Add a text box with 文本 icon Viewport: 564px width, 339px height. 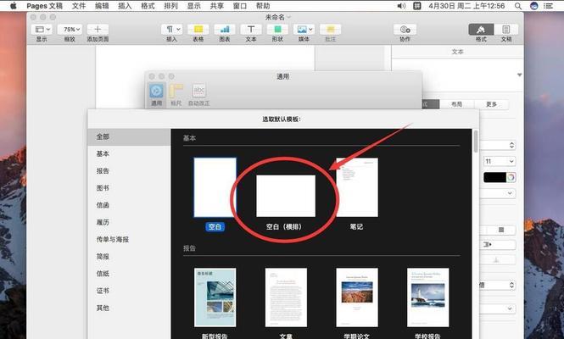(251, 30)
